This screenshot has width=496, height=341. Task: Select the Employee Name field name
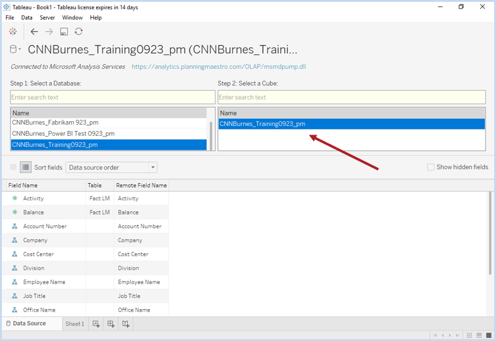44,282
